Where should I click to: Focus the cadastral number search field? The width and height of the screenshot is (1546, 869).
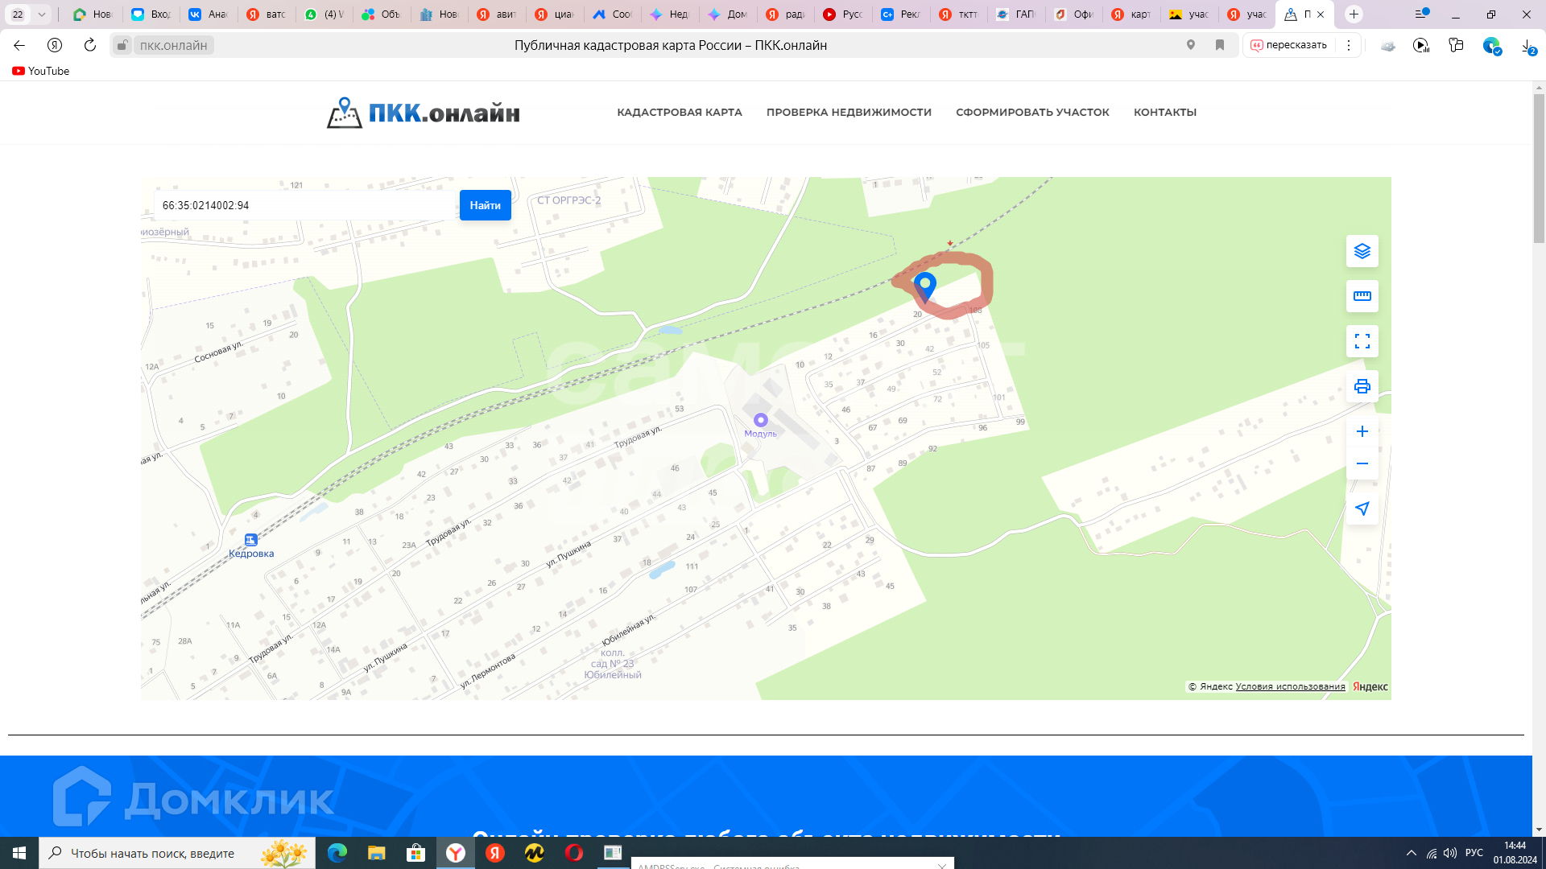[306, 205]
